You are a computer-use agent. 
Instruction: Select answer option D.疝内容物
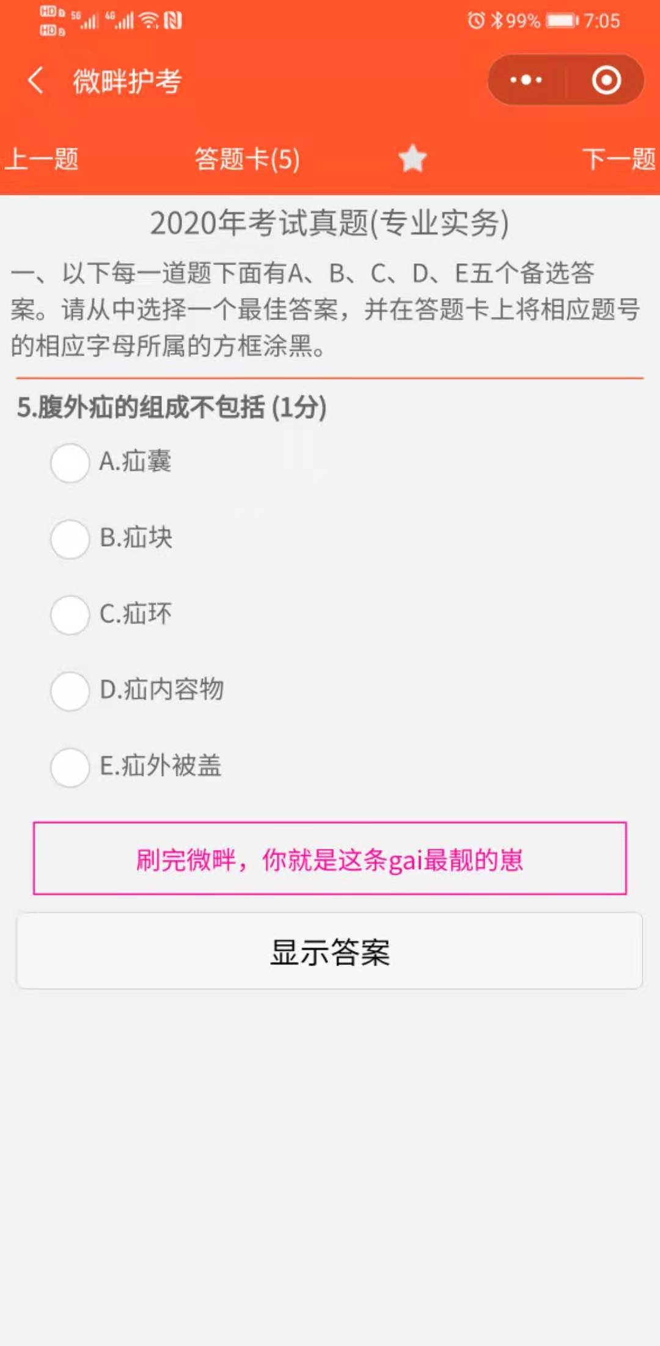coord(70,691)
